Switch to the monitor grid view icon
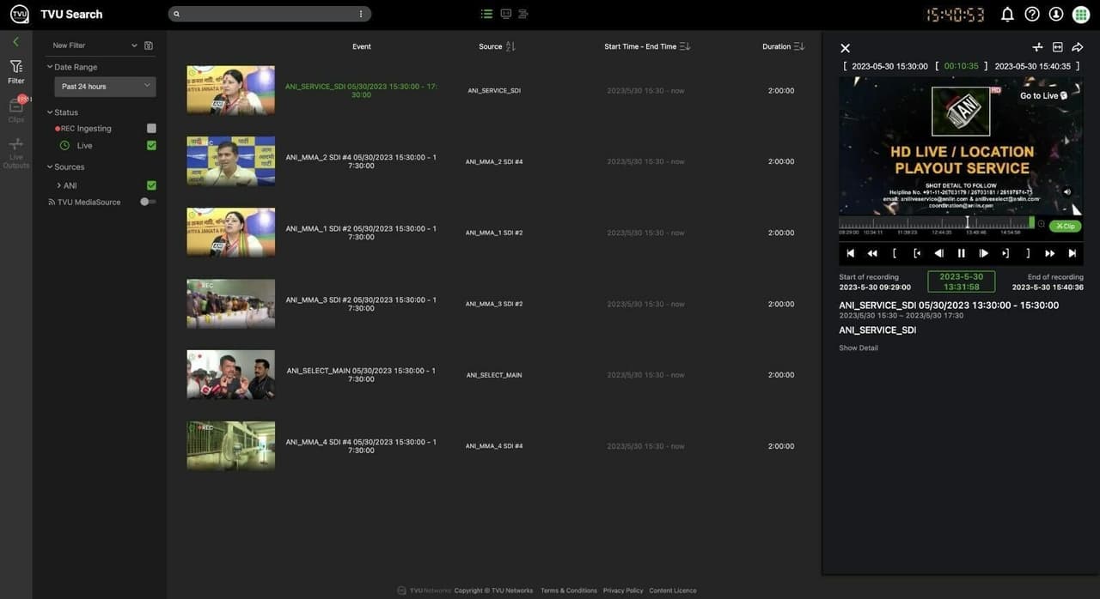 click(x=505, y=13)
